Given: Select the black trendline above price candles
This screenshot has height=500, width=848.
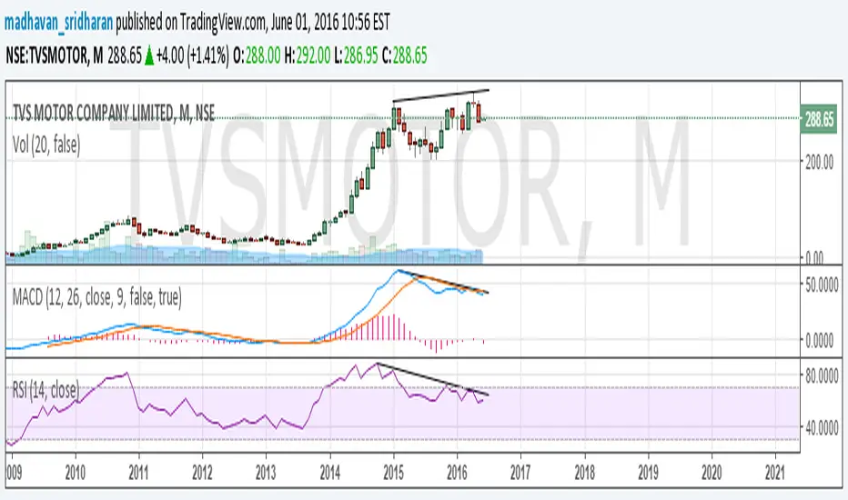Looking at the screenshot, I should click(x=440, y=95).
